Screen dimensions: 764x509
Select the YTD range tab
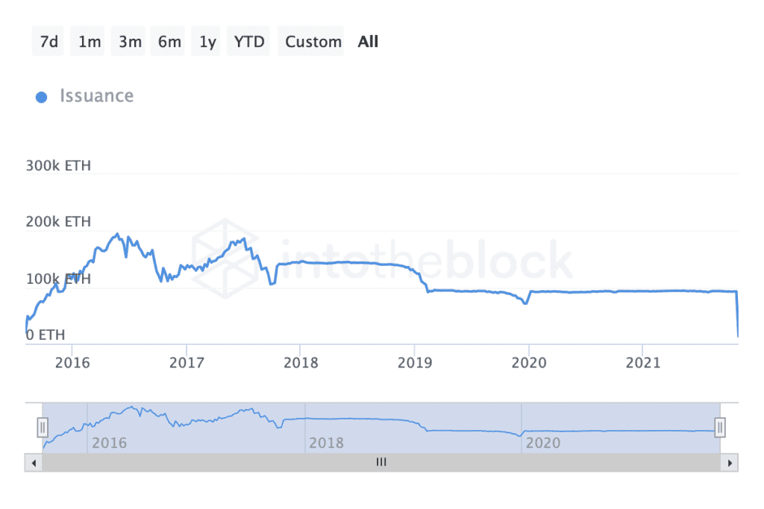point(249,42)
